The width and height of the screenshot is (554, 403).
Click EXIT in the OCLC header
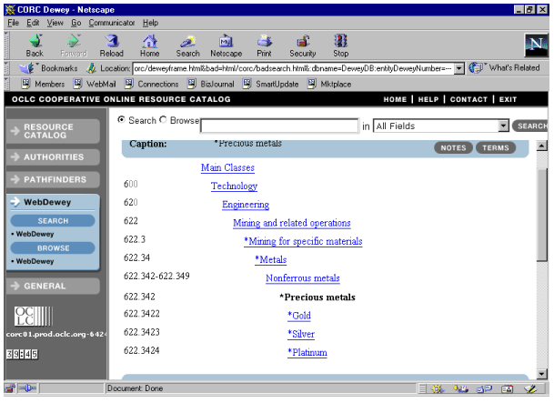509,99
